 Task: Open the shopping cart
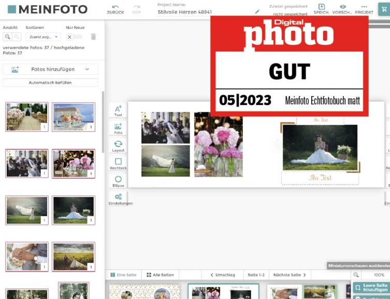pyautogui.click(x=384, y=9)
